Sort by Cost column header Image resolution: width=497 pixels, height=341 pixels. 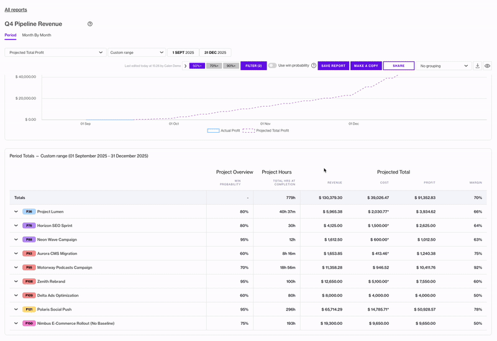(x=385, y=183)
